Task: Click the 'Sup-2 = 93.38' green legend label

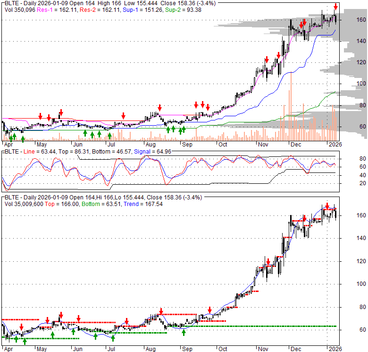Action: [x=183, y=10]
